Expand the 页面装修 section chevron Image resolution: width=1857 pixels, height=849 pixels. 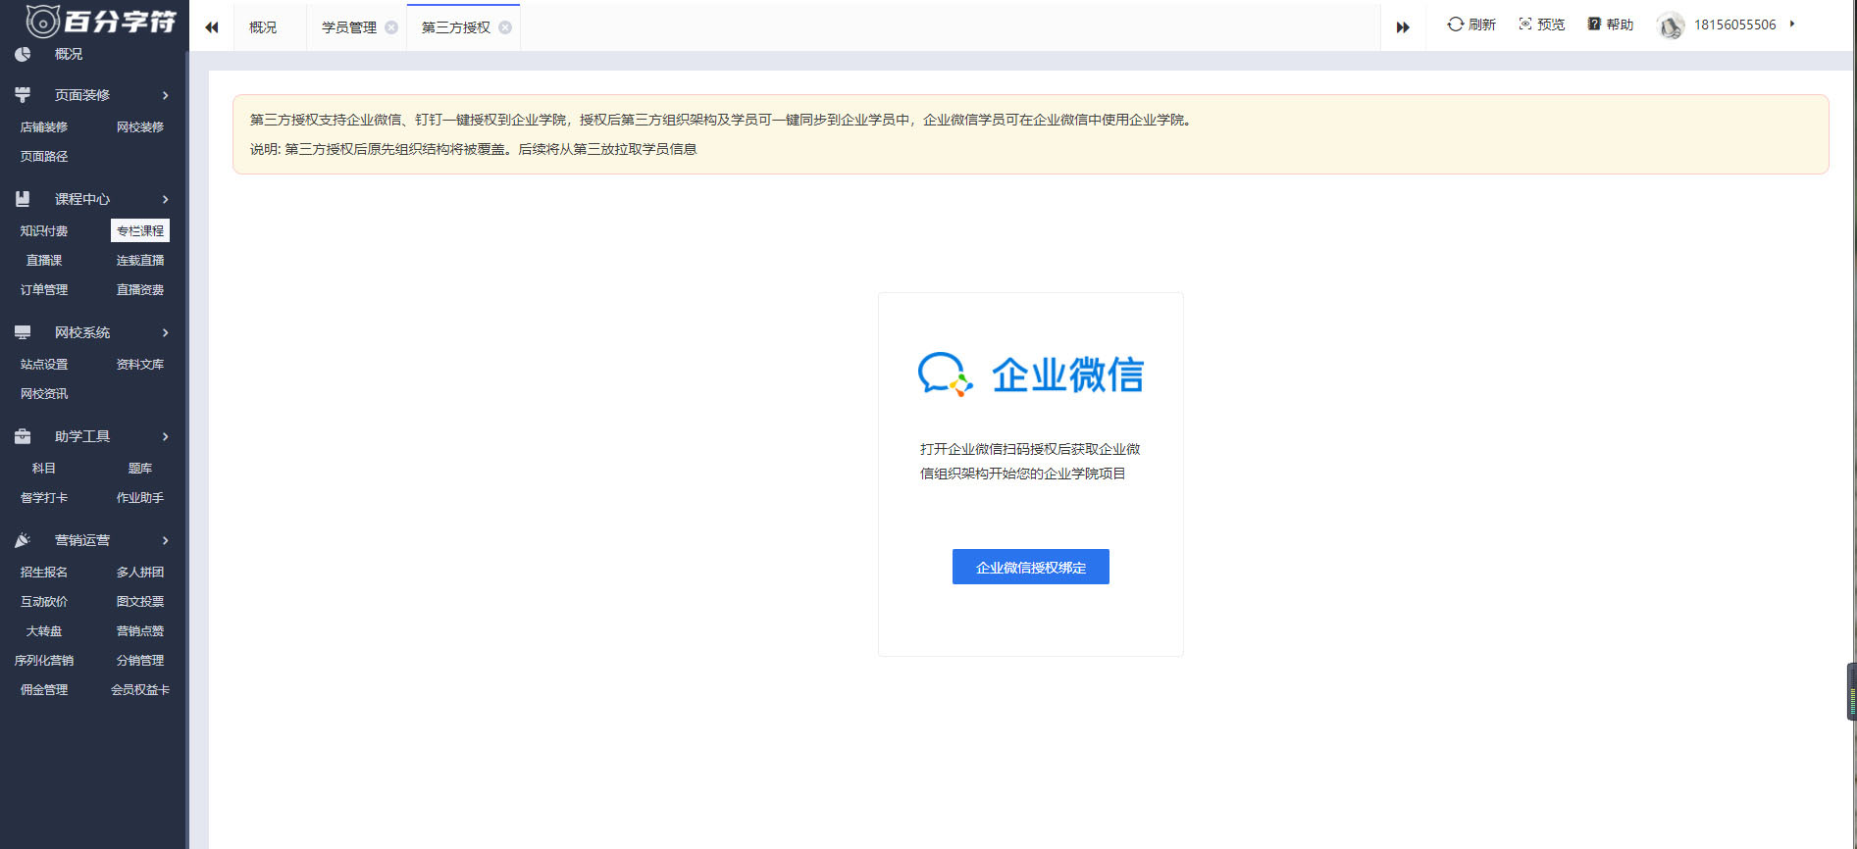(166, 95)
